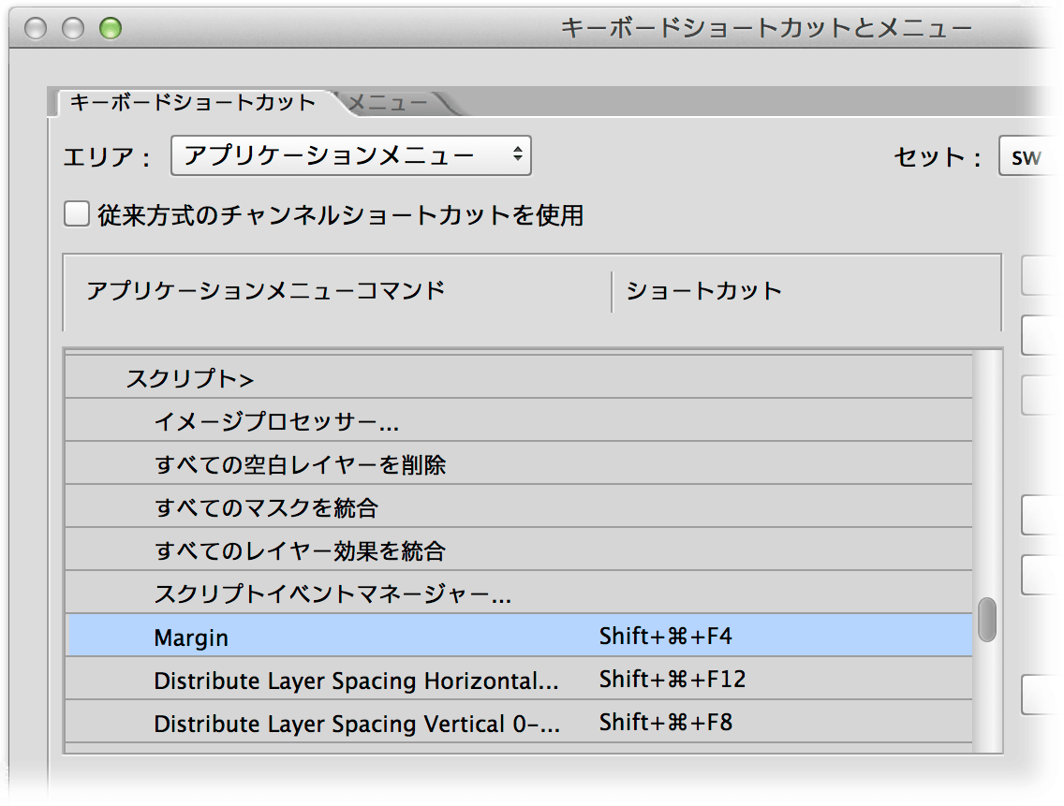Click the command list scrollbar thumb
The height and width of the screenshot is (806, 1064).
tap(987, 619)
